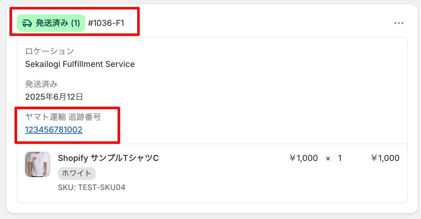Open the T-shirt product thumbnail
Image resolution: width=421 pixels, height=219 pixels.
coord(38,164)
